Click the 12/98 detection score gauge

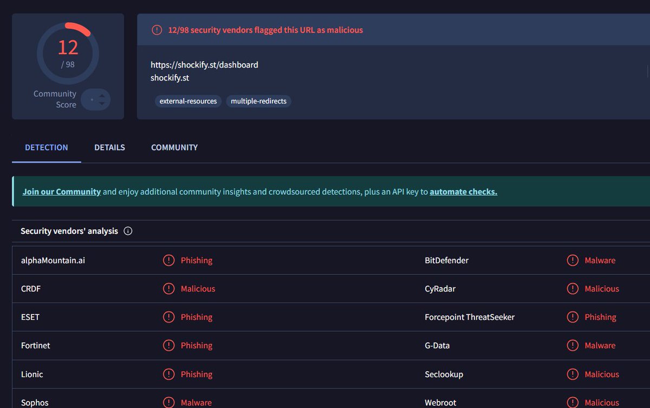tap(68, 53)
